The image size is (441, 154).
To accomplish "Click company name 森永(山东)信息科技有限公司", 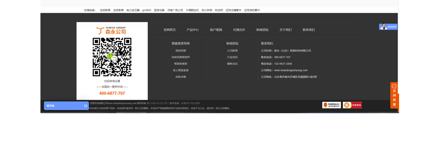I will point(293,51).
